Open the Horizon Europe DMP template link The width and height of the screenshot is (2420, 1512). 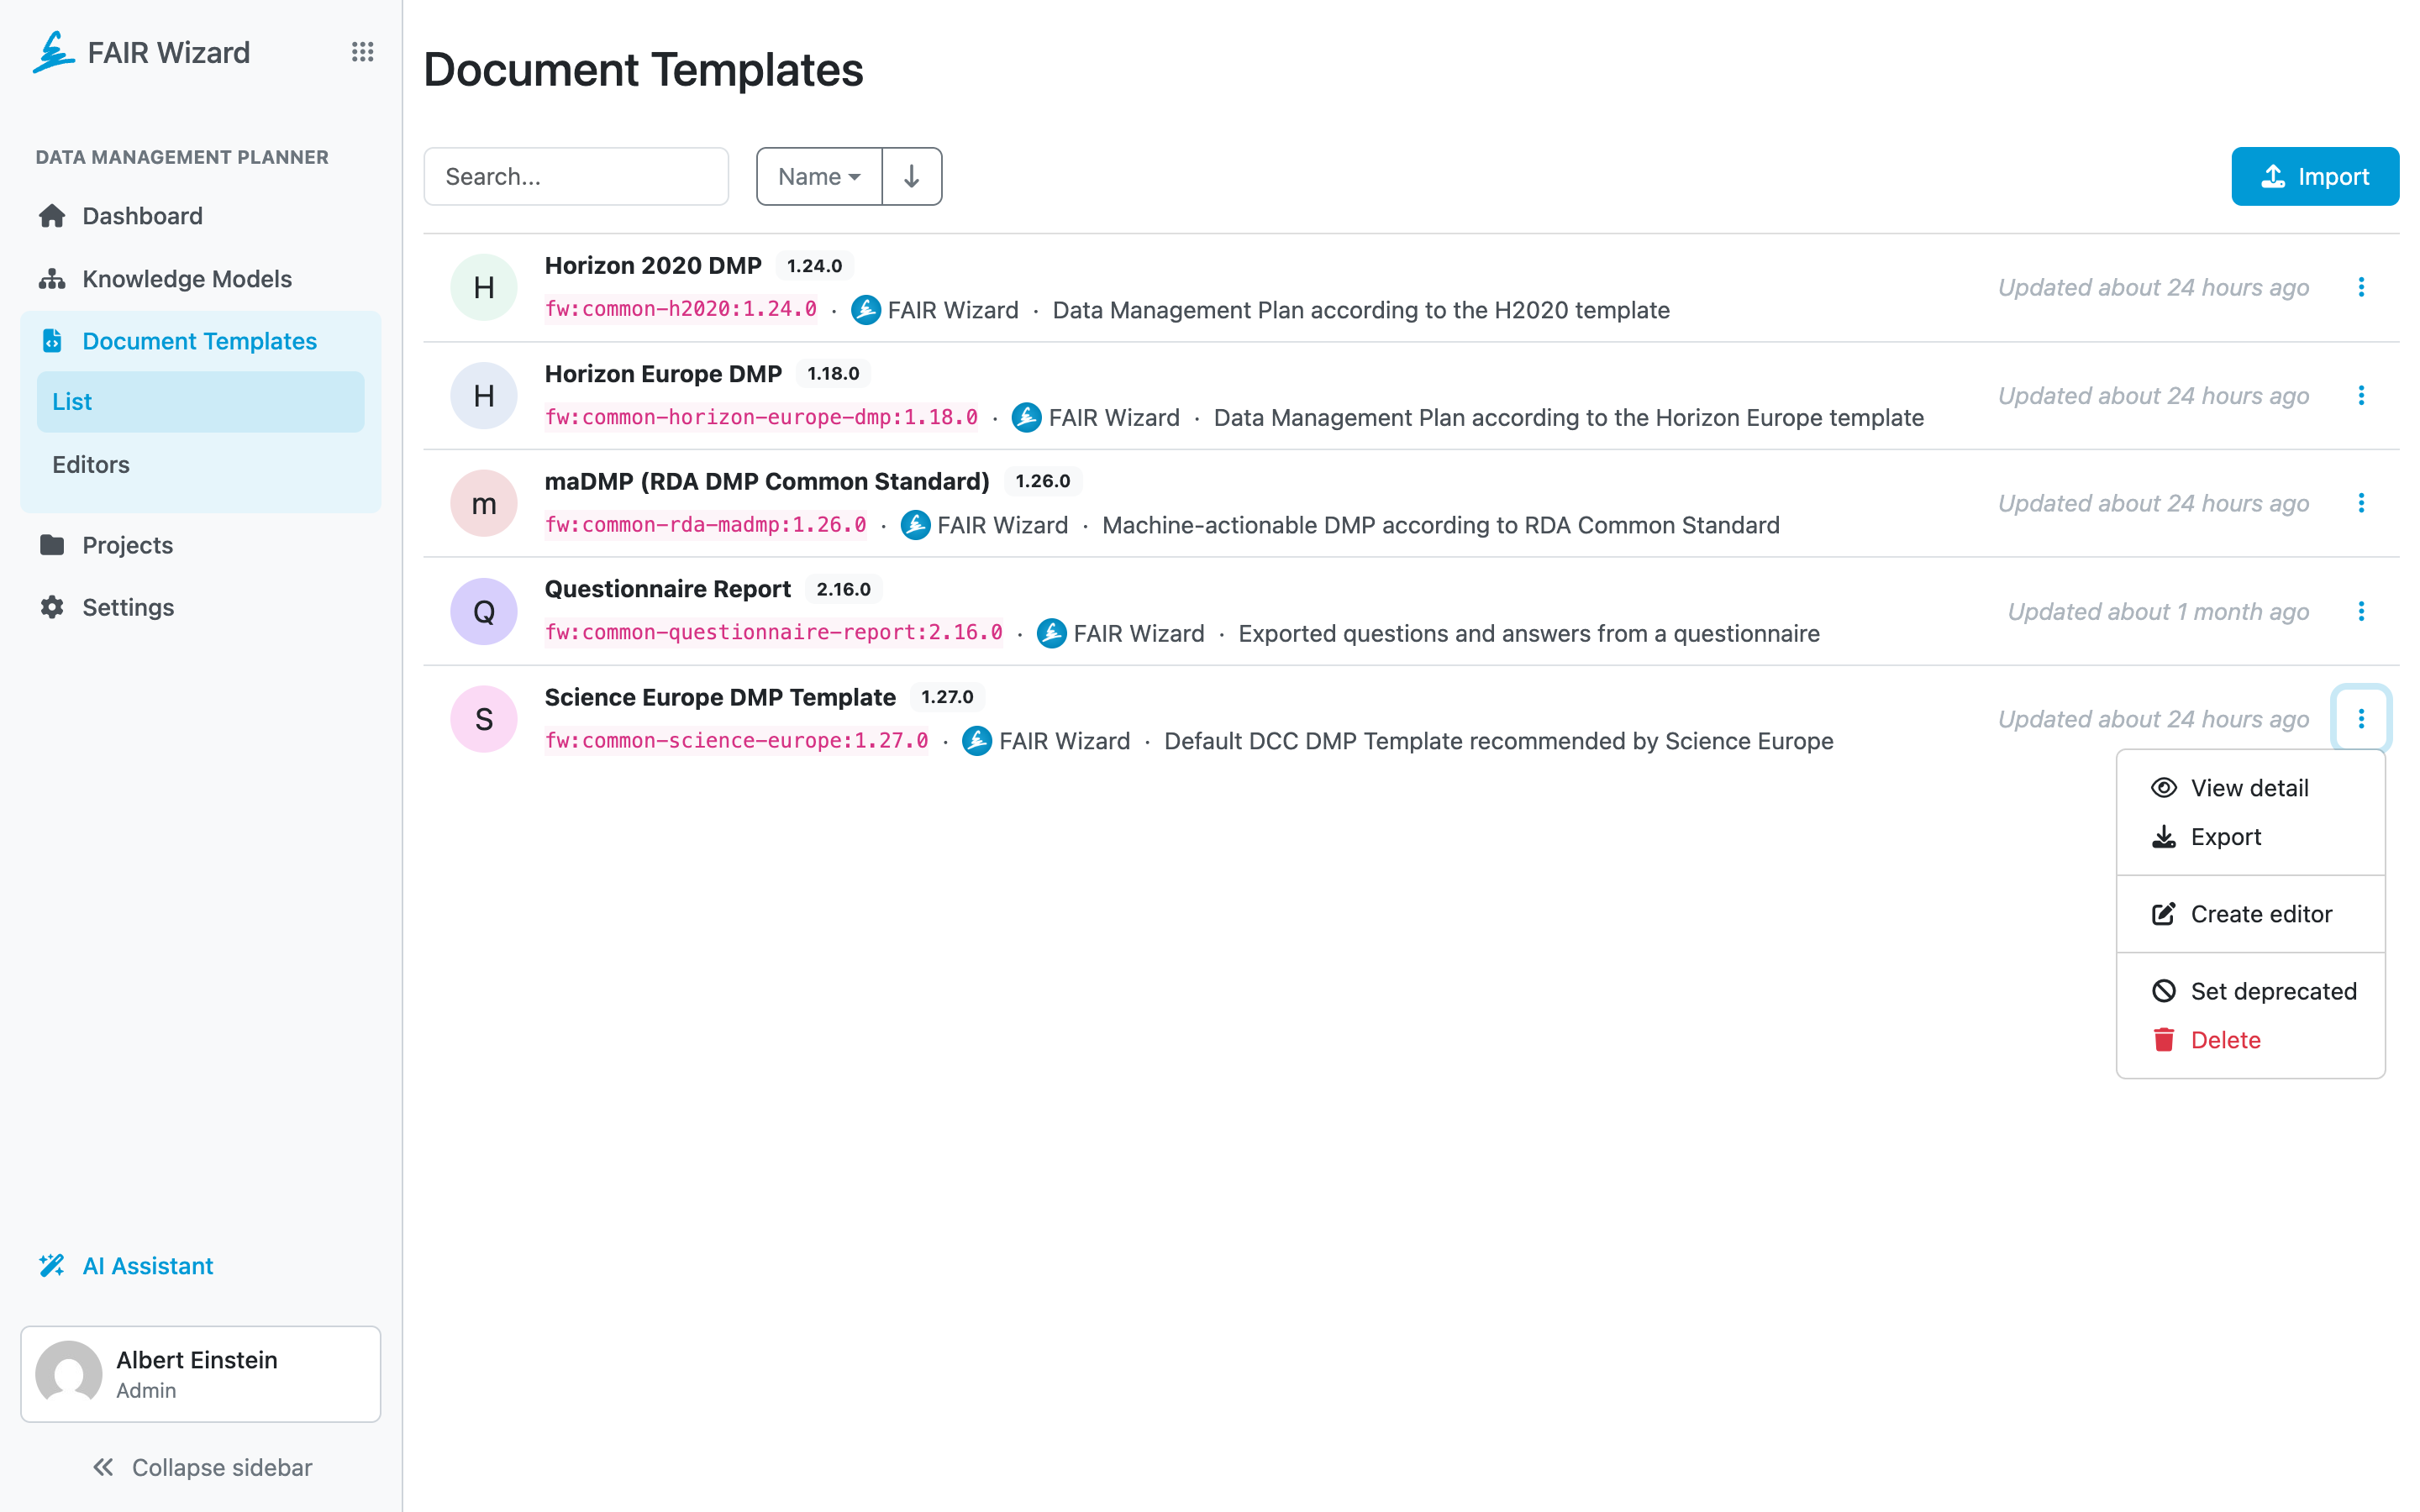click(663, 374)
